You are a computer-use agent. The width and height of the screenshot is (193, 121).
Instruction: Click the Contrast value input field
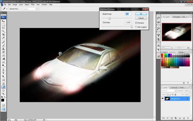pos(128,23)
